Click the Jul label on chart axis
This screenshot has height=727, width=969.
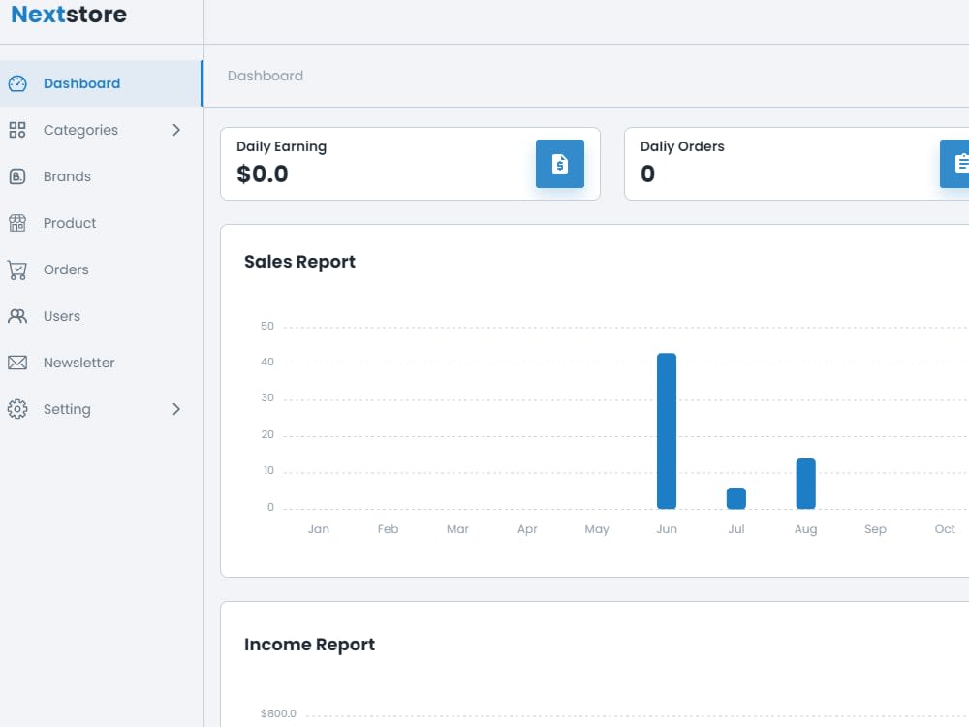pyautogui.click(x=736, y=529)
